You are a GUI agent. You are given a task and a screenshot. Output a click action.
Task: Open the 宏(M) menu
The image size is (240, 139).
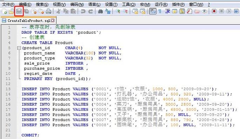145,5
